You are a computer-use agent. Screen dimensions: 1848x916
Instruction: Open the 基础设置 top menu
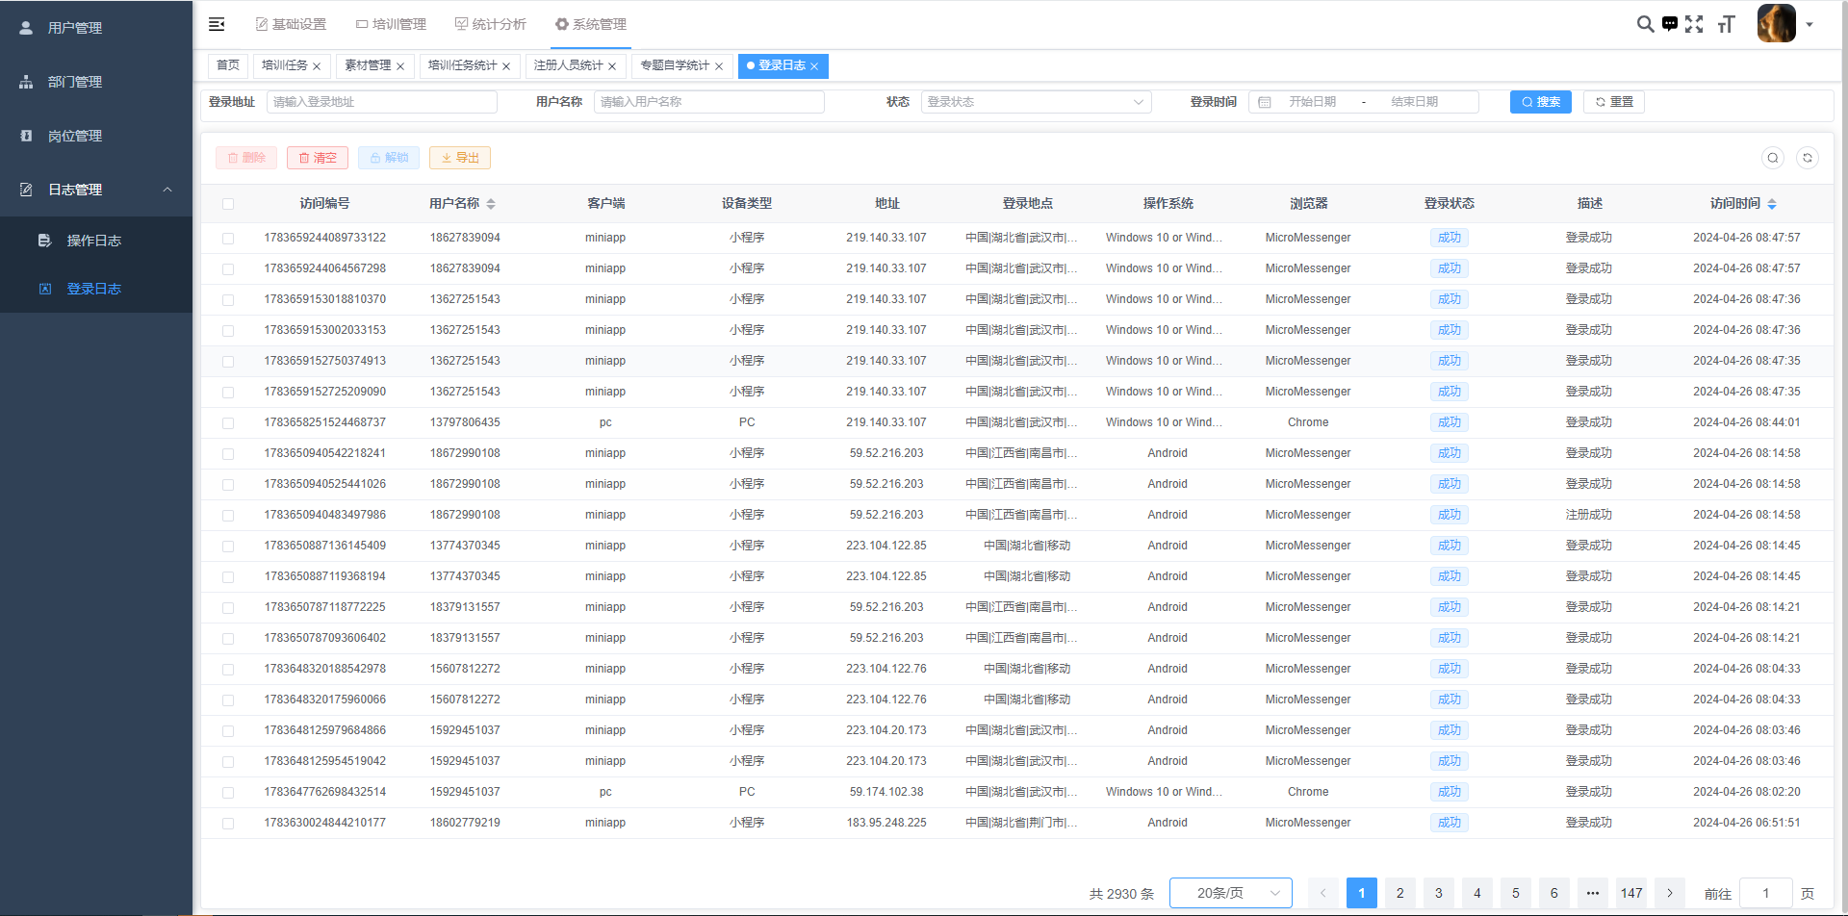[x=291, y=24]
